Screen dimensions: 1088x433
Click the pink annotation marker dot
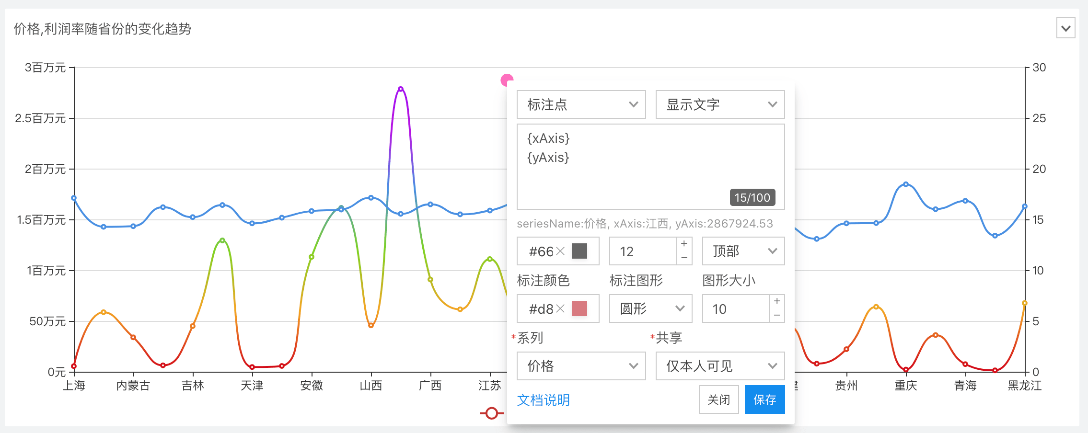click(x=506, y=80)
